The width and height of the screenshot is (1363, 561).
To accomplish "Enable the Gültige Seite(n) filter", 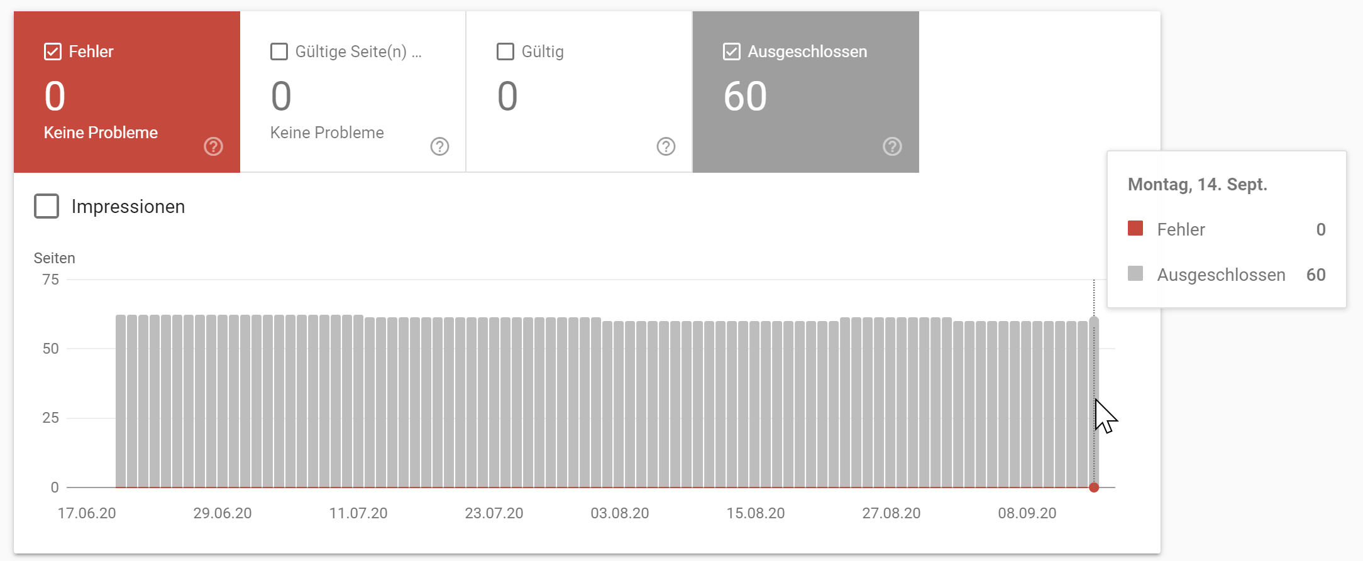I will [279, 52].
